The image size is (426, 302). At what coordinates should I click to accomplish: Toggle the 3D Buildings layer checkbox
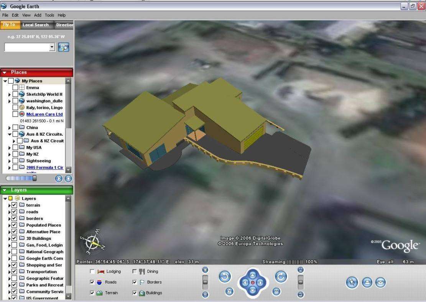(14, 238)
